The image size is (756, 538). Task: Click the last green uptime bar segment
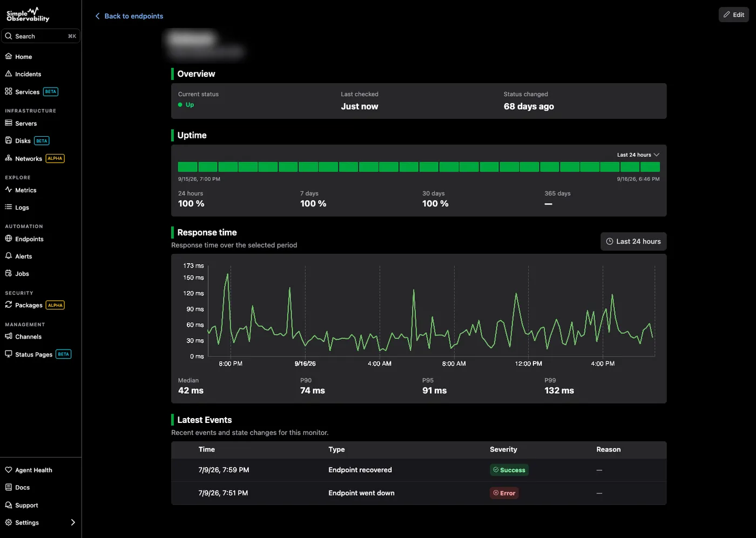tap(650, 167)
